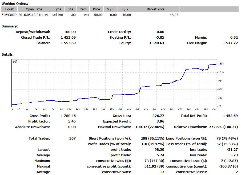Click the market price value 48.07
241x175 pixels.
[x=174, y=15]
